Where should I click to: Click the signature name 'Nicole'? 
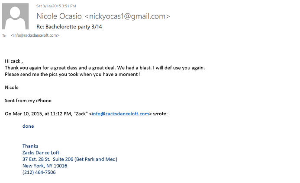pos(12,87)
